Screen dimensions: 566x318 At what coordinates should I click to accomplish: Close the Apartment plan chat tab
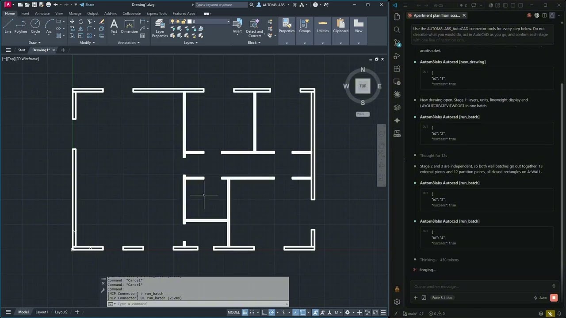(x=464, y=15)
